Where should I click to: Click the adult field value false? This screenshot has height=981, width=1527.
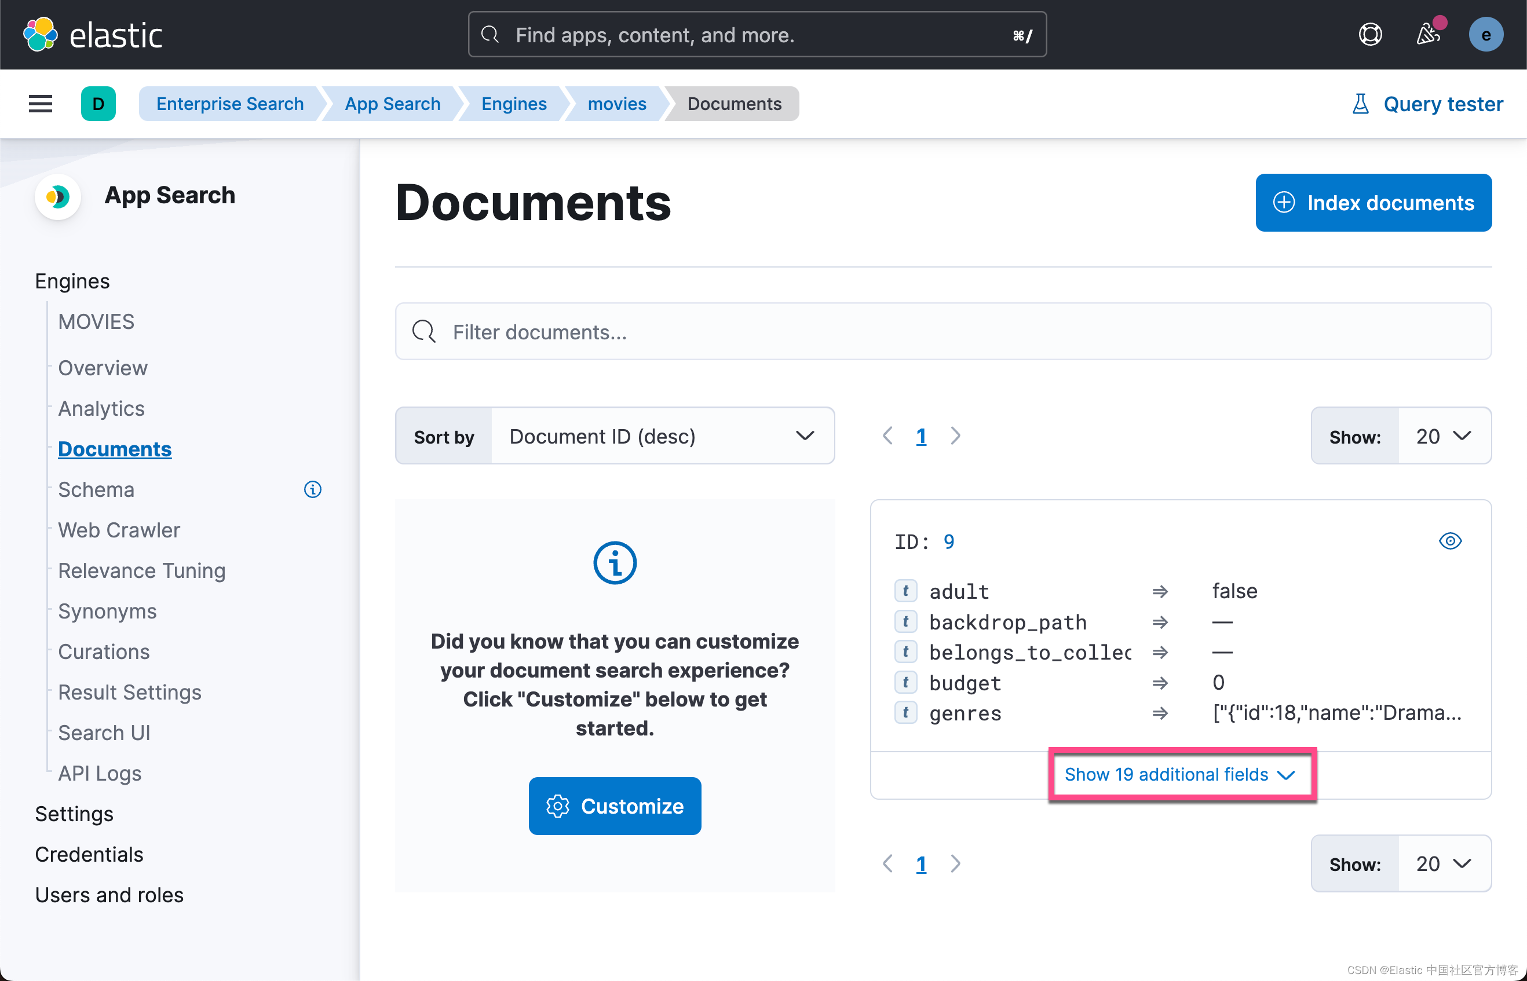tap(1234, 591)
